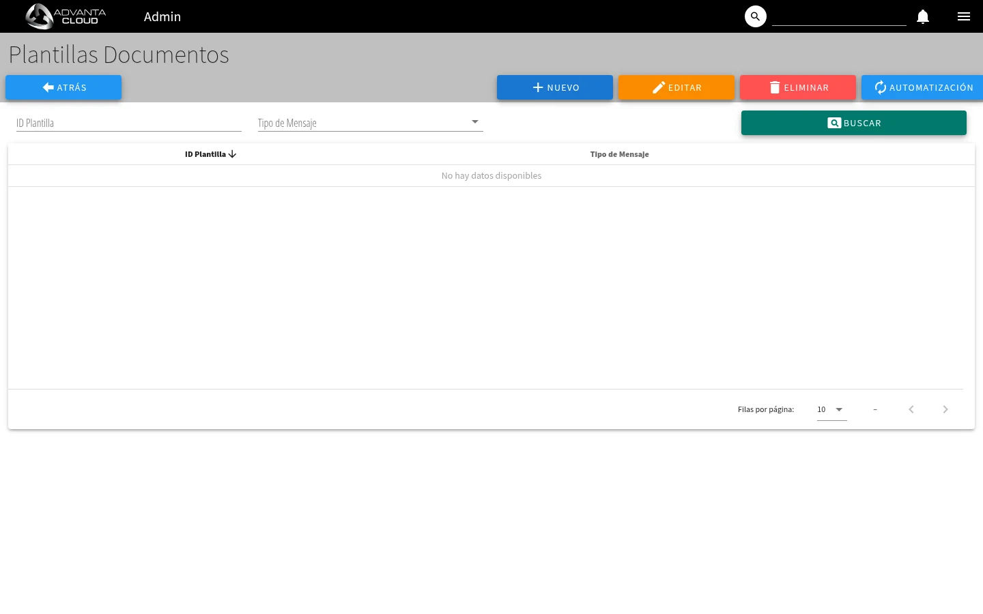Click the sort arrow next to ID Plantilla
The image size is (983, 614).
pos(232,154)
